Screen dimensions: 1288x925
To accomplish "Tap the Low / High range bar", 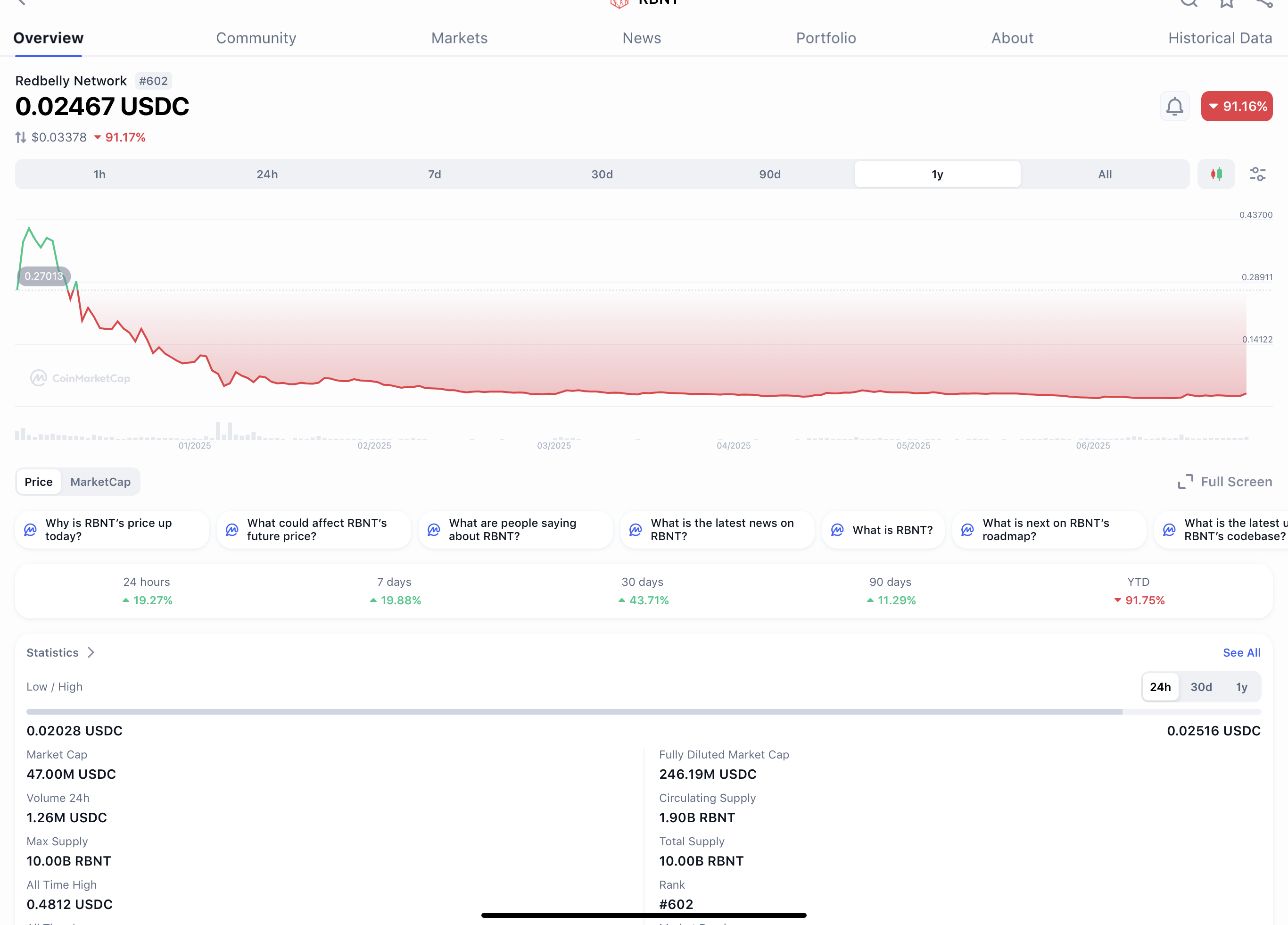I will (x=644, y=712).
